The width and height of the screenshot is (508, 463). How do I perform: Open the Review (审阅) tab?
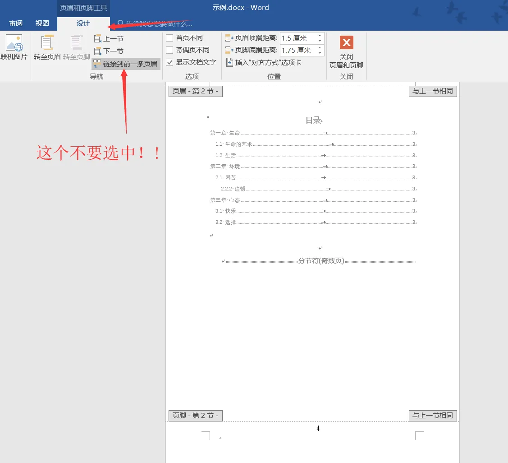coord(16,23)
